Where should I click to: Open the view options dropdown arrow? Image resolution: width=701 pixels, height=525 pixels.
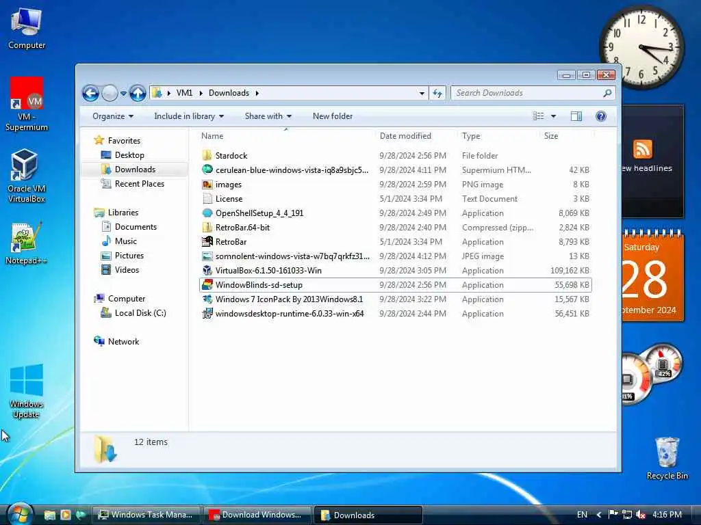tap(553, 116)
